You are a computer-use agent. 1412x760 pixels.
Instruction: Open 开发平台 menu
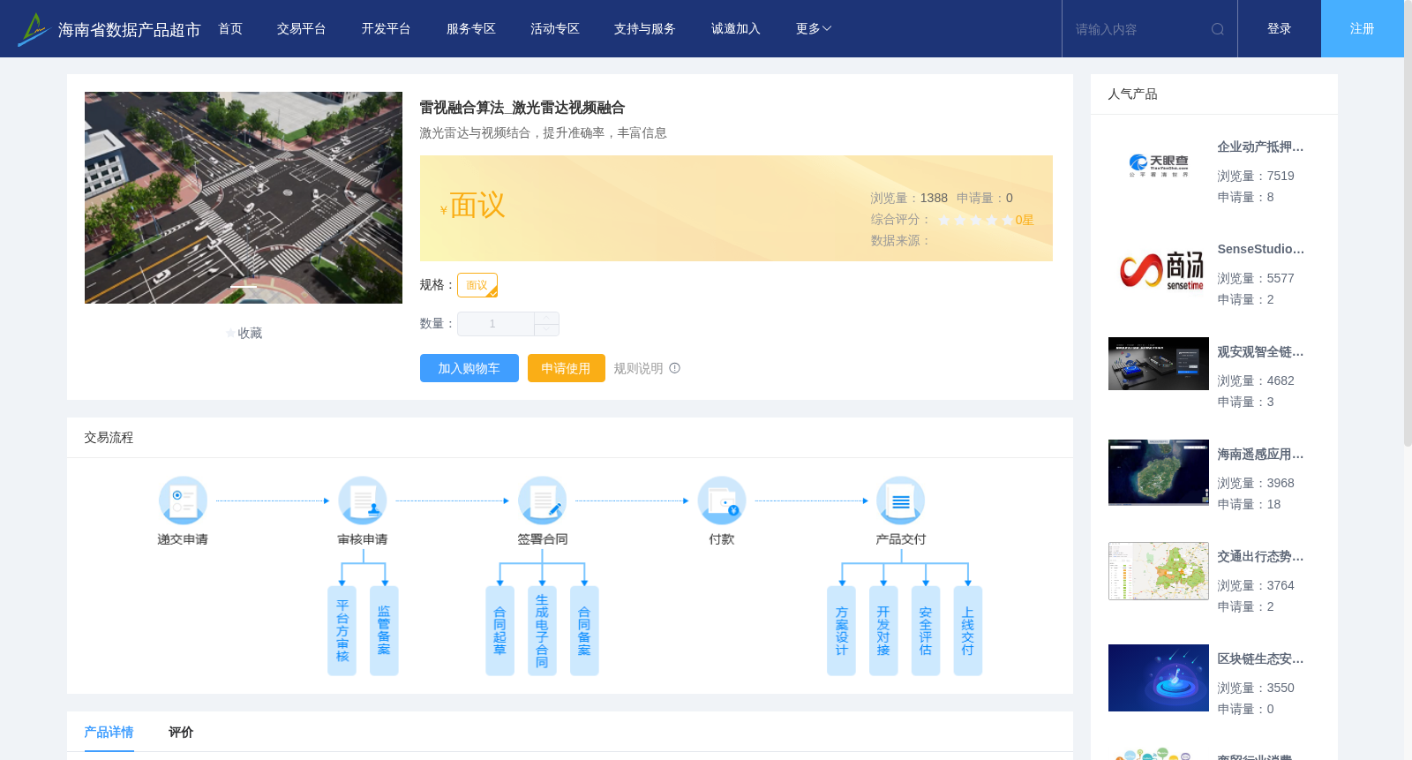click(386, 29)
